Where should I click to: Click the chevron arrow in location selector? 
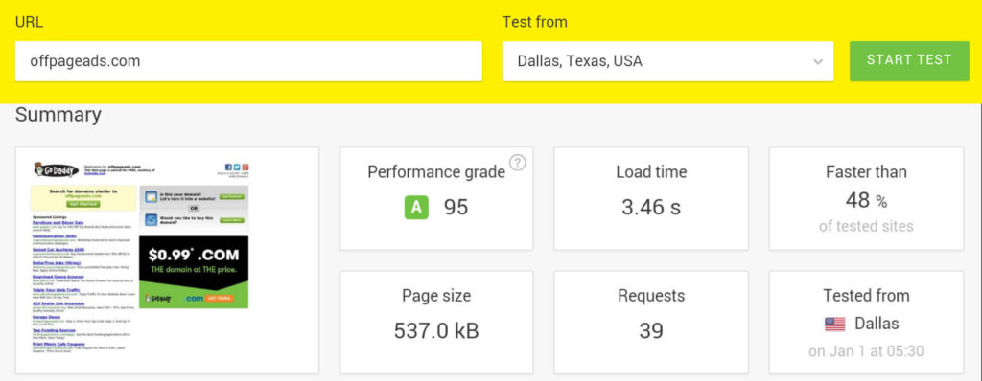pos(817,62)
